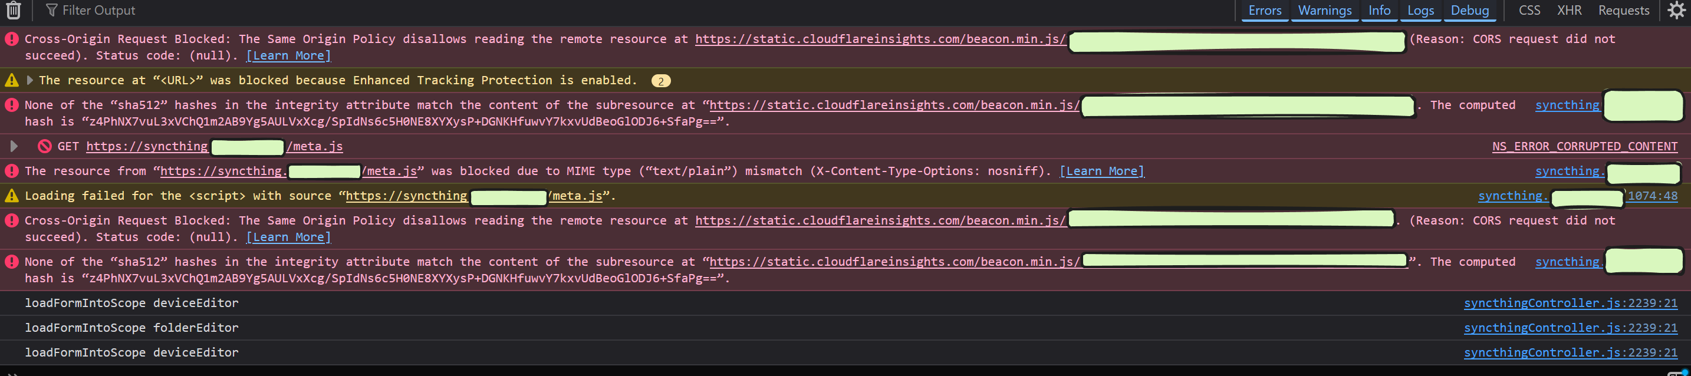Click the blocked GET request icon
The height and width of the screenshot is (376, 1691).
pyautogui.click(x=45, y=146)
